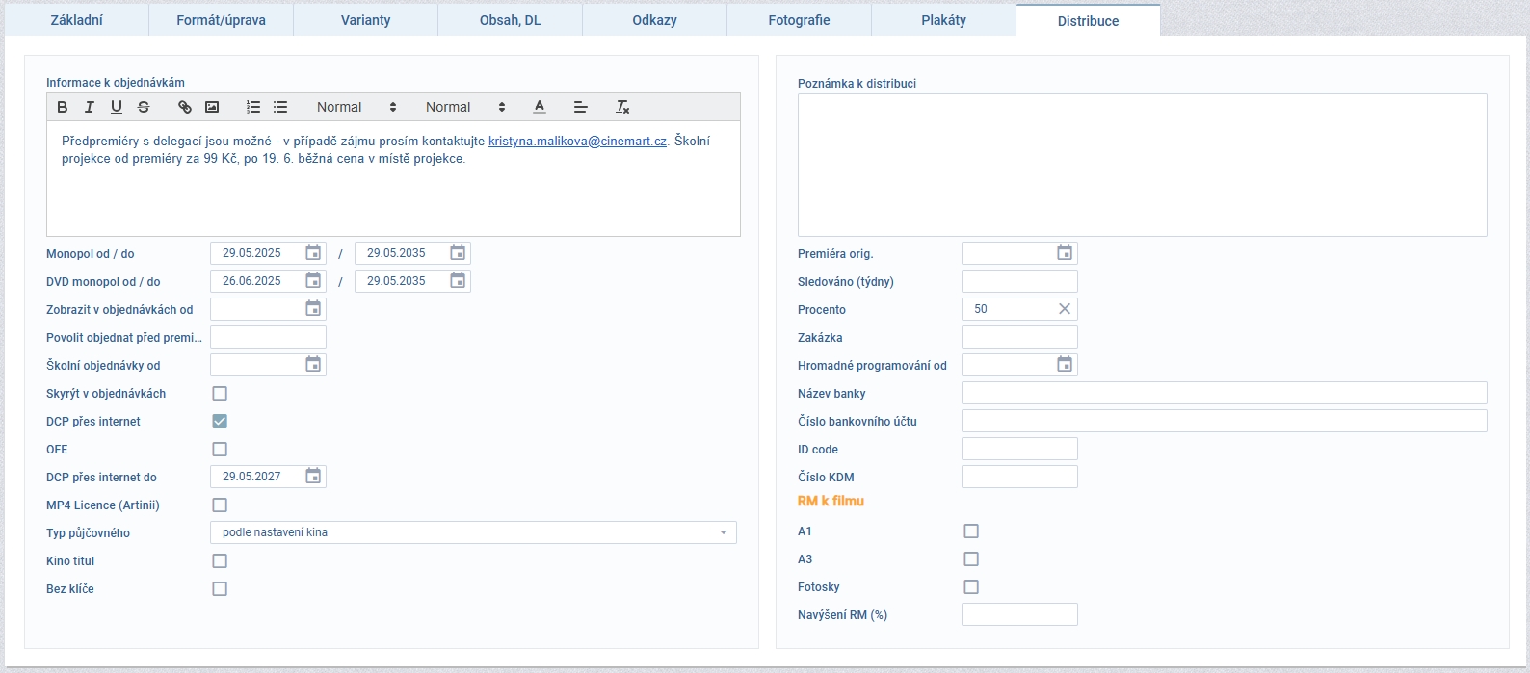Viewport: 1530px width, 673px height.
Task: Click the insert image icon
Action: [x=212, y=107]
